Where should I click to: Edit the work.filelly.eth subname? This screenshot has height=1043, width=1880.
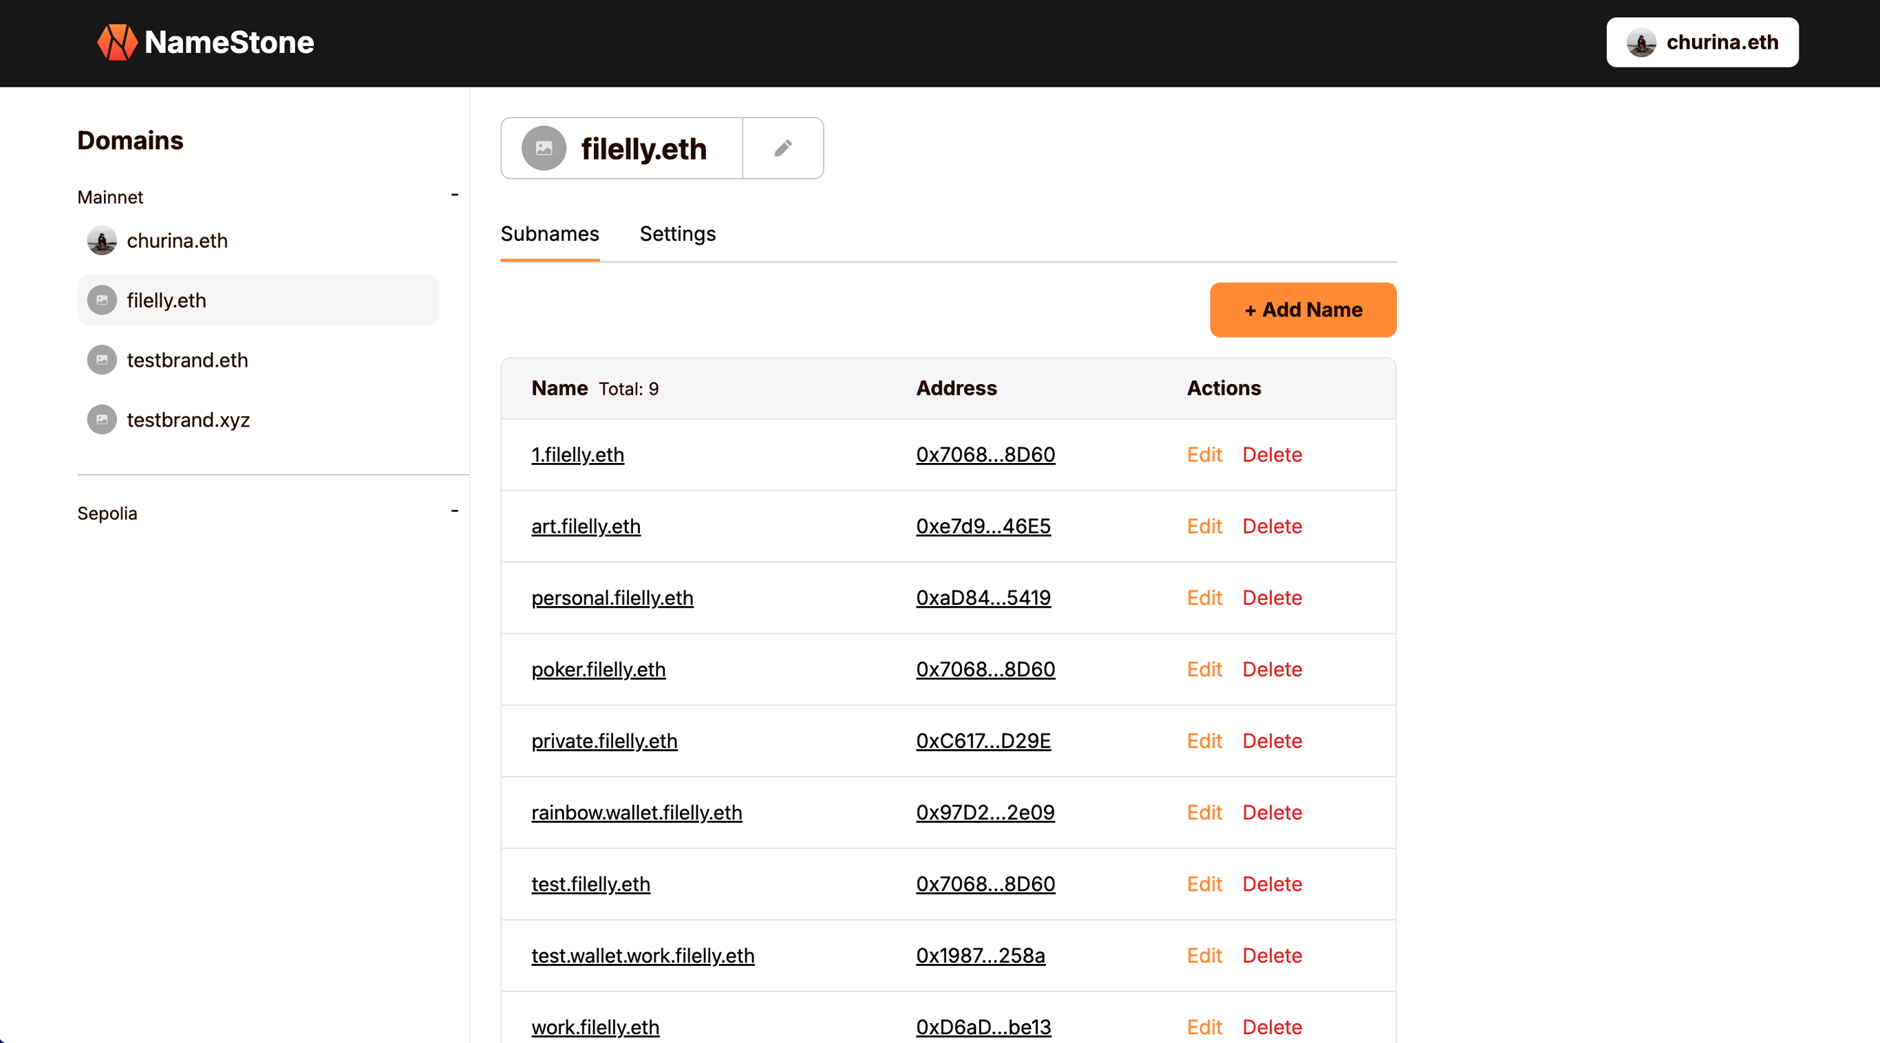[x=1204, y=1027]
